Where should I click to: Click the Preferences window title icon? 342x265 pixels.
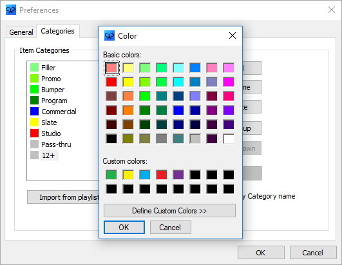(11, 10)
